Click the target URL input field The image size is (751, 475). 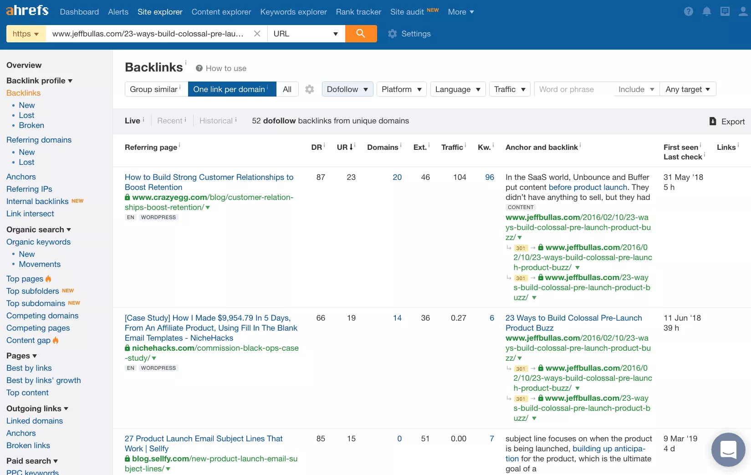[148, 34]
